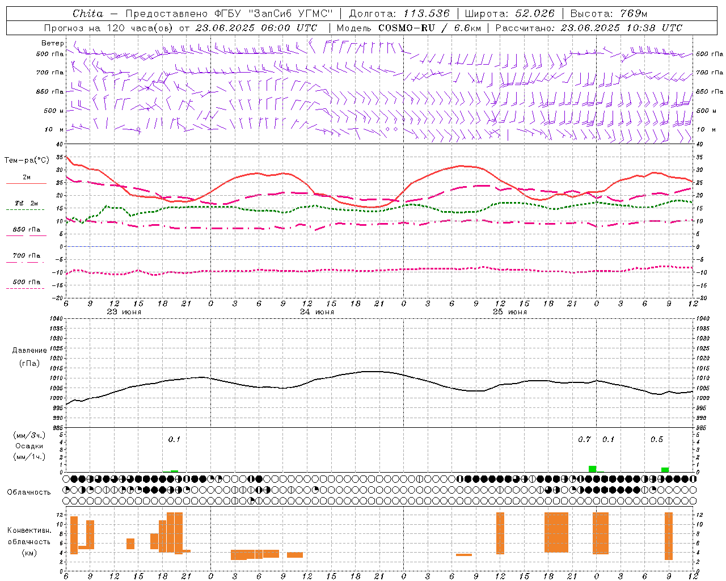Click the "850 гПа" entry in temperature legend
Image resolution: width=726 pixels, height=581 pixels.
(x=27, y=230)
